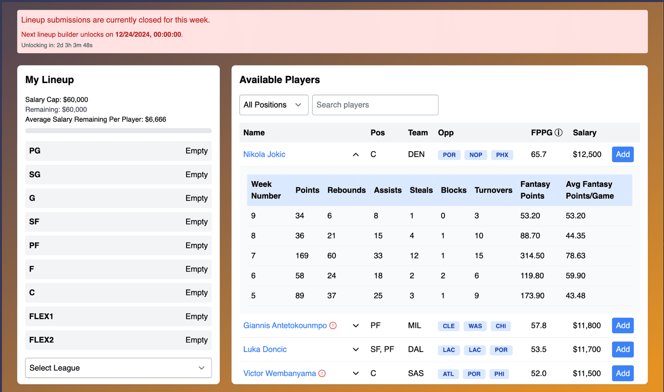Select the empty SF lineup slot
The image size is (664, 392).
click(x=118, y=222)
